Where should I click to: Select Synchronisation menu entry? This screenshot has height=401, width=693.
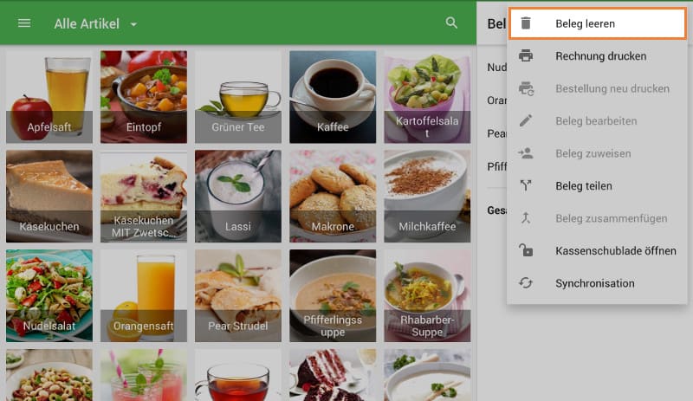(x=594, y=283)
